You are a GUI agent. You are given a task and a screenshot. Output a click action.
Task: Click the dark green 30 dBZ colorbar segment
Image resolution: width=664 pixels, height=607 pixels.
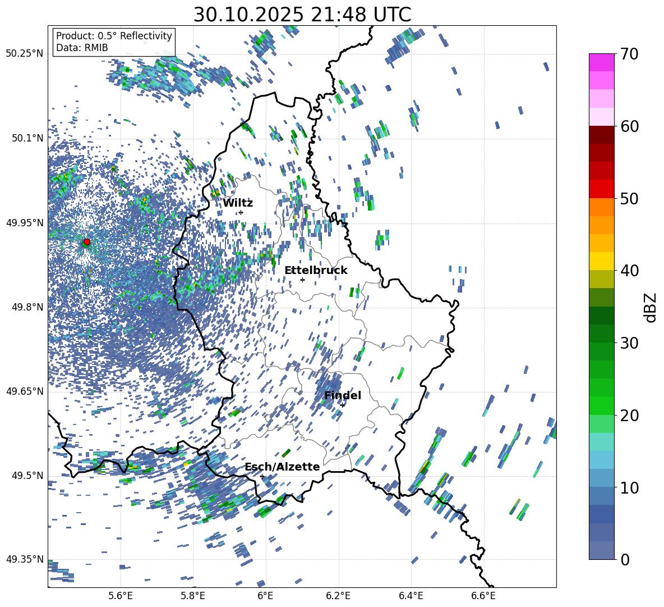click(x=601, y=334)
